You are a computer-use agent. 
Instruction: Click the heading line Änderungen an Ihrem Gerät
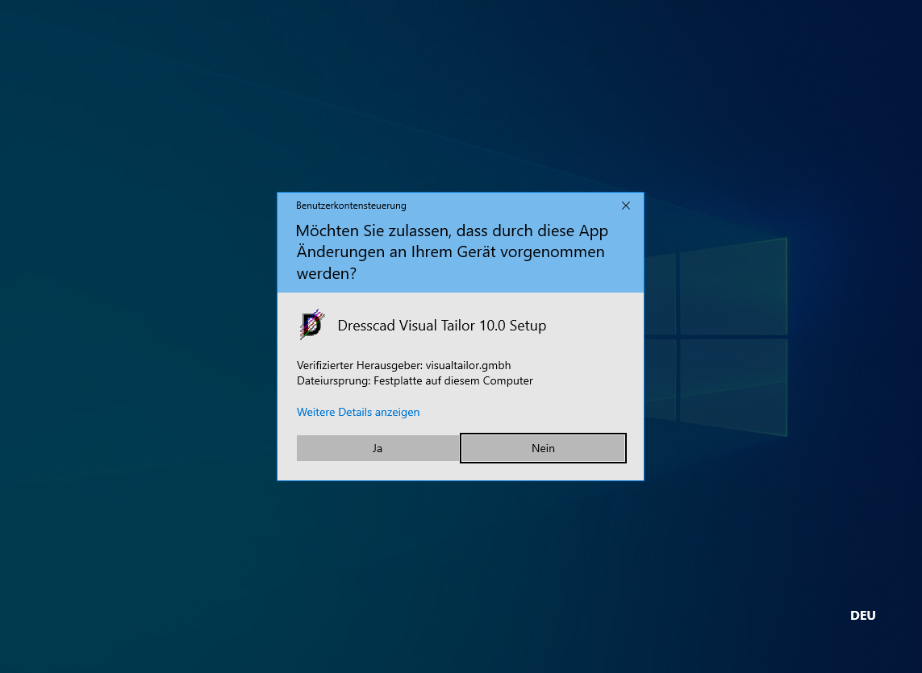(450, 252)
